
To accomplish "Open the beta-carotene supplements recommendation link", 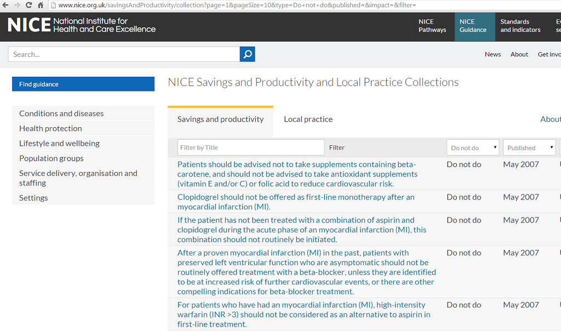I will coord(297,174).
